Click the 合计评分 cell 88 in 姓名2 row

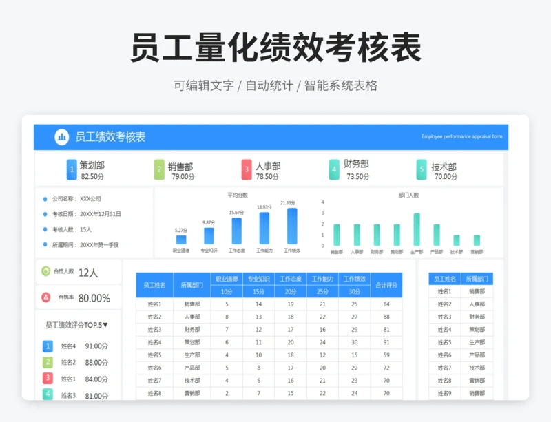(x=386, y=317)
